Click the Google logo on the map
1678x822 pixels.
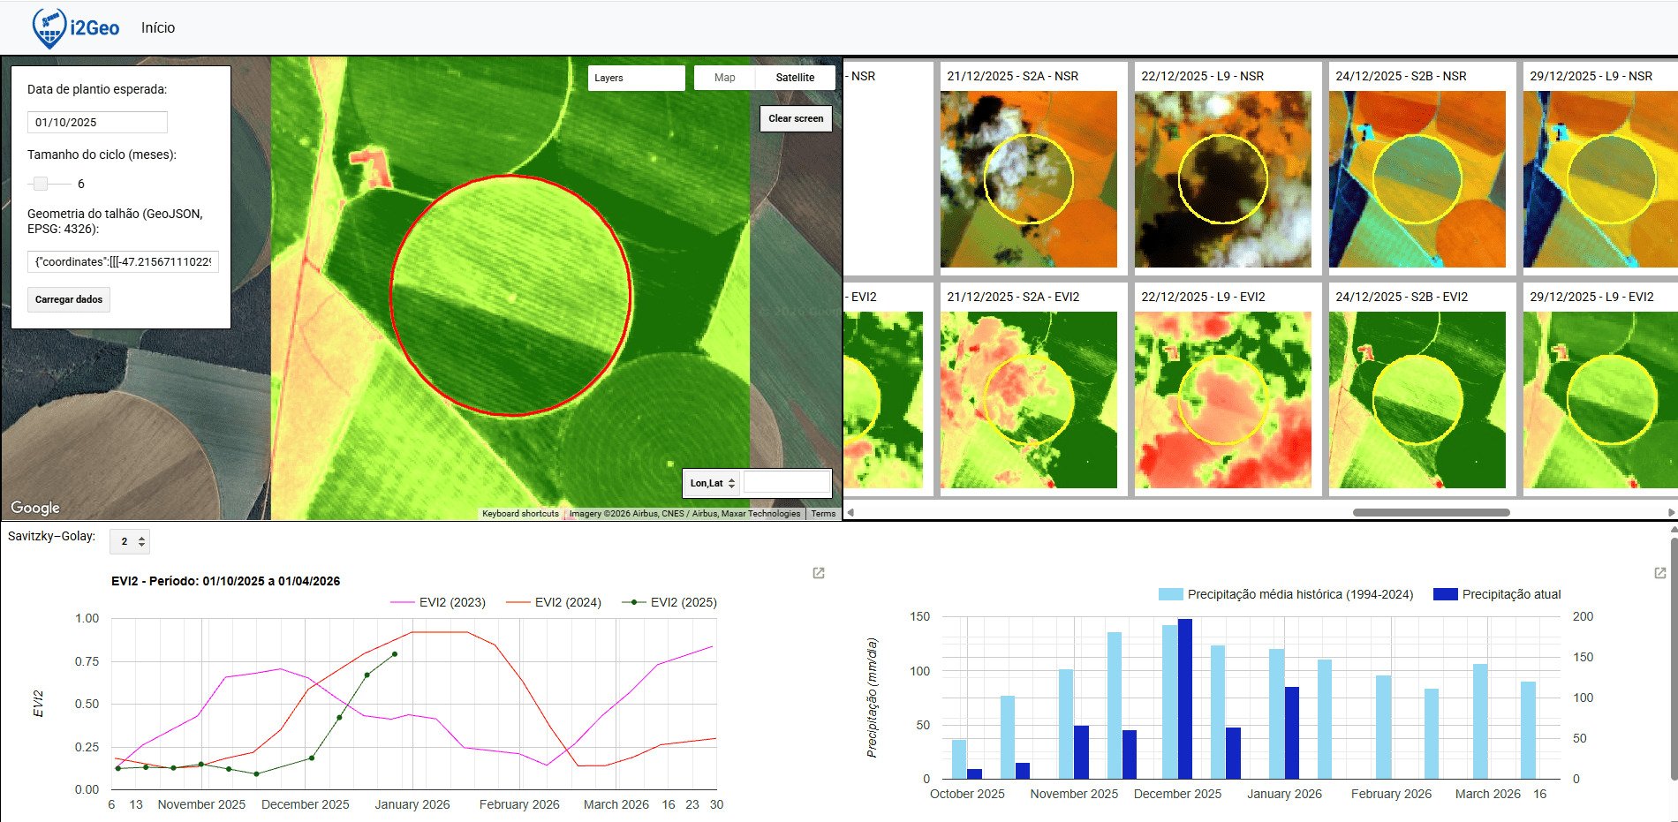tap(35, 508)
